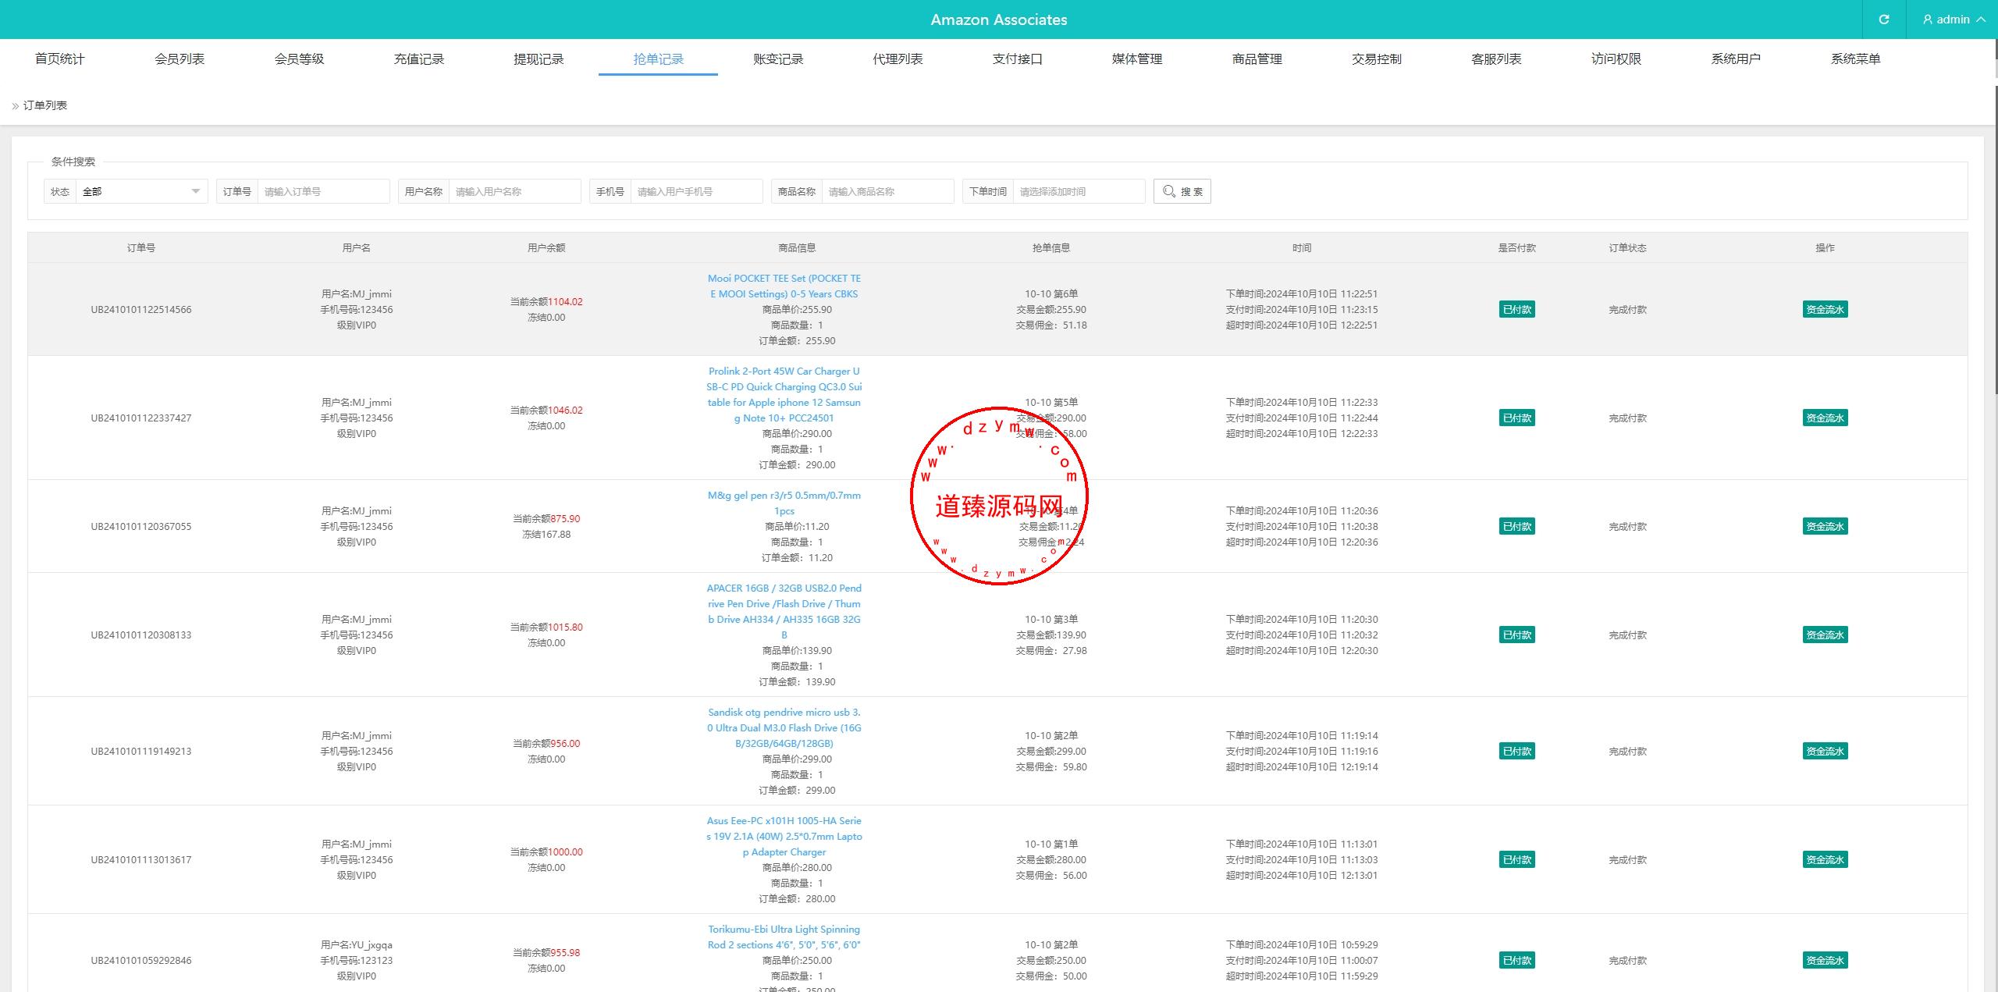Open Torikumu-Ebi Ultra Light Spinning Rod link
The width and height of the screenshot is (1998, 992).
pos(784,937)
